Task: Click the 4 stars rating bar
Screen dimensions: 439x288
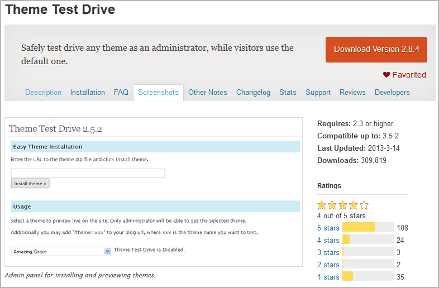Action: (x=368, y=239)
